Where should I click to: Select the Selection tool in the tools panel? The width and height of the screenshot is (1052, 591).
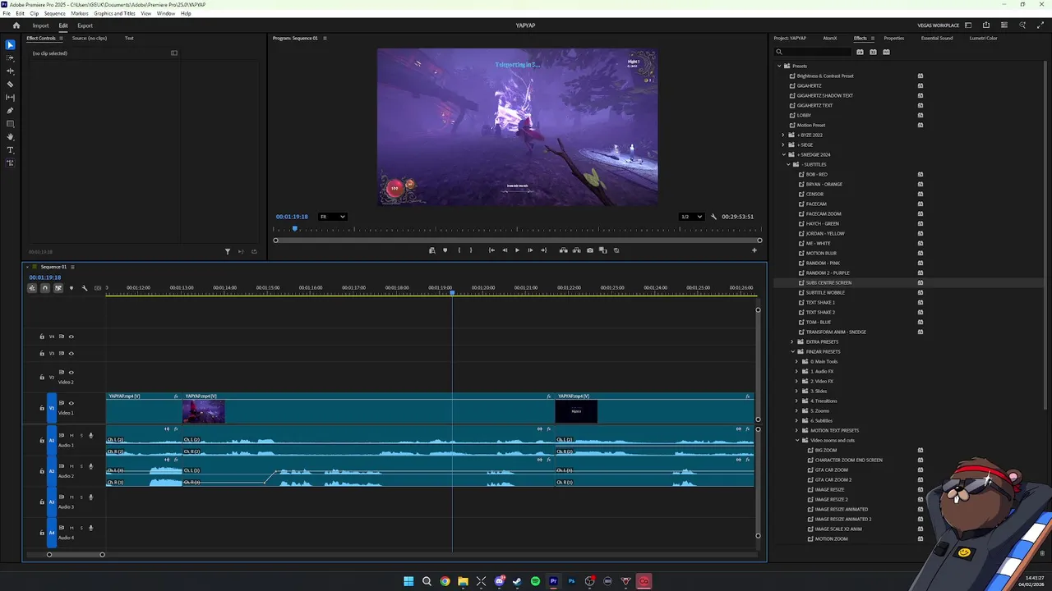point(10,44)
